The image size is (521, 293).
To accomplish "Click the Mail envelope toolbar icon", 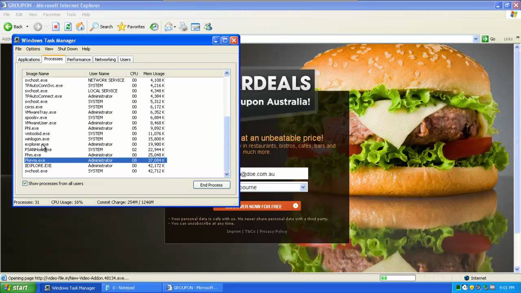I will click(x=168, y=27).
